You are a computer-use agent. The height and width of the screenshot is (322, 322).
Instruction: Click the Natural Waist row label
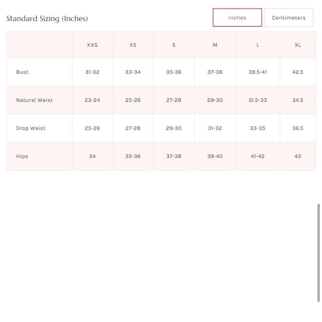click(x=34, y=100)
